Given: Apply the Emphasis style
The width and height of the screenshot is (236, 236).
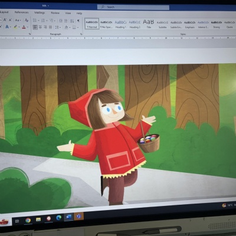Looking at the screenshot, I should tap(189, 25).
